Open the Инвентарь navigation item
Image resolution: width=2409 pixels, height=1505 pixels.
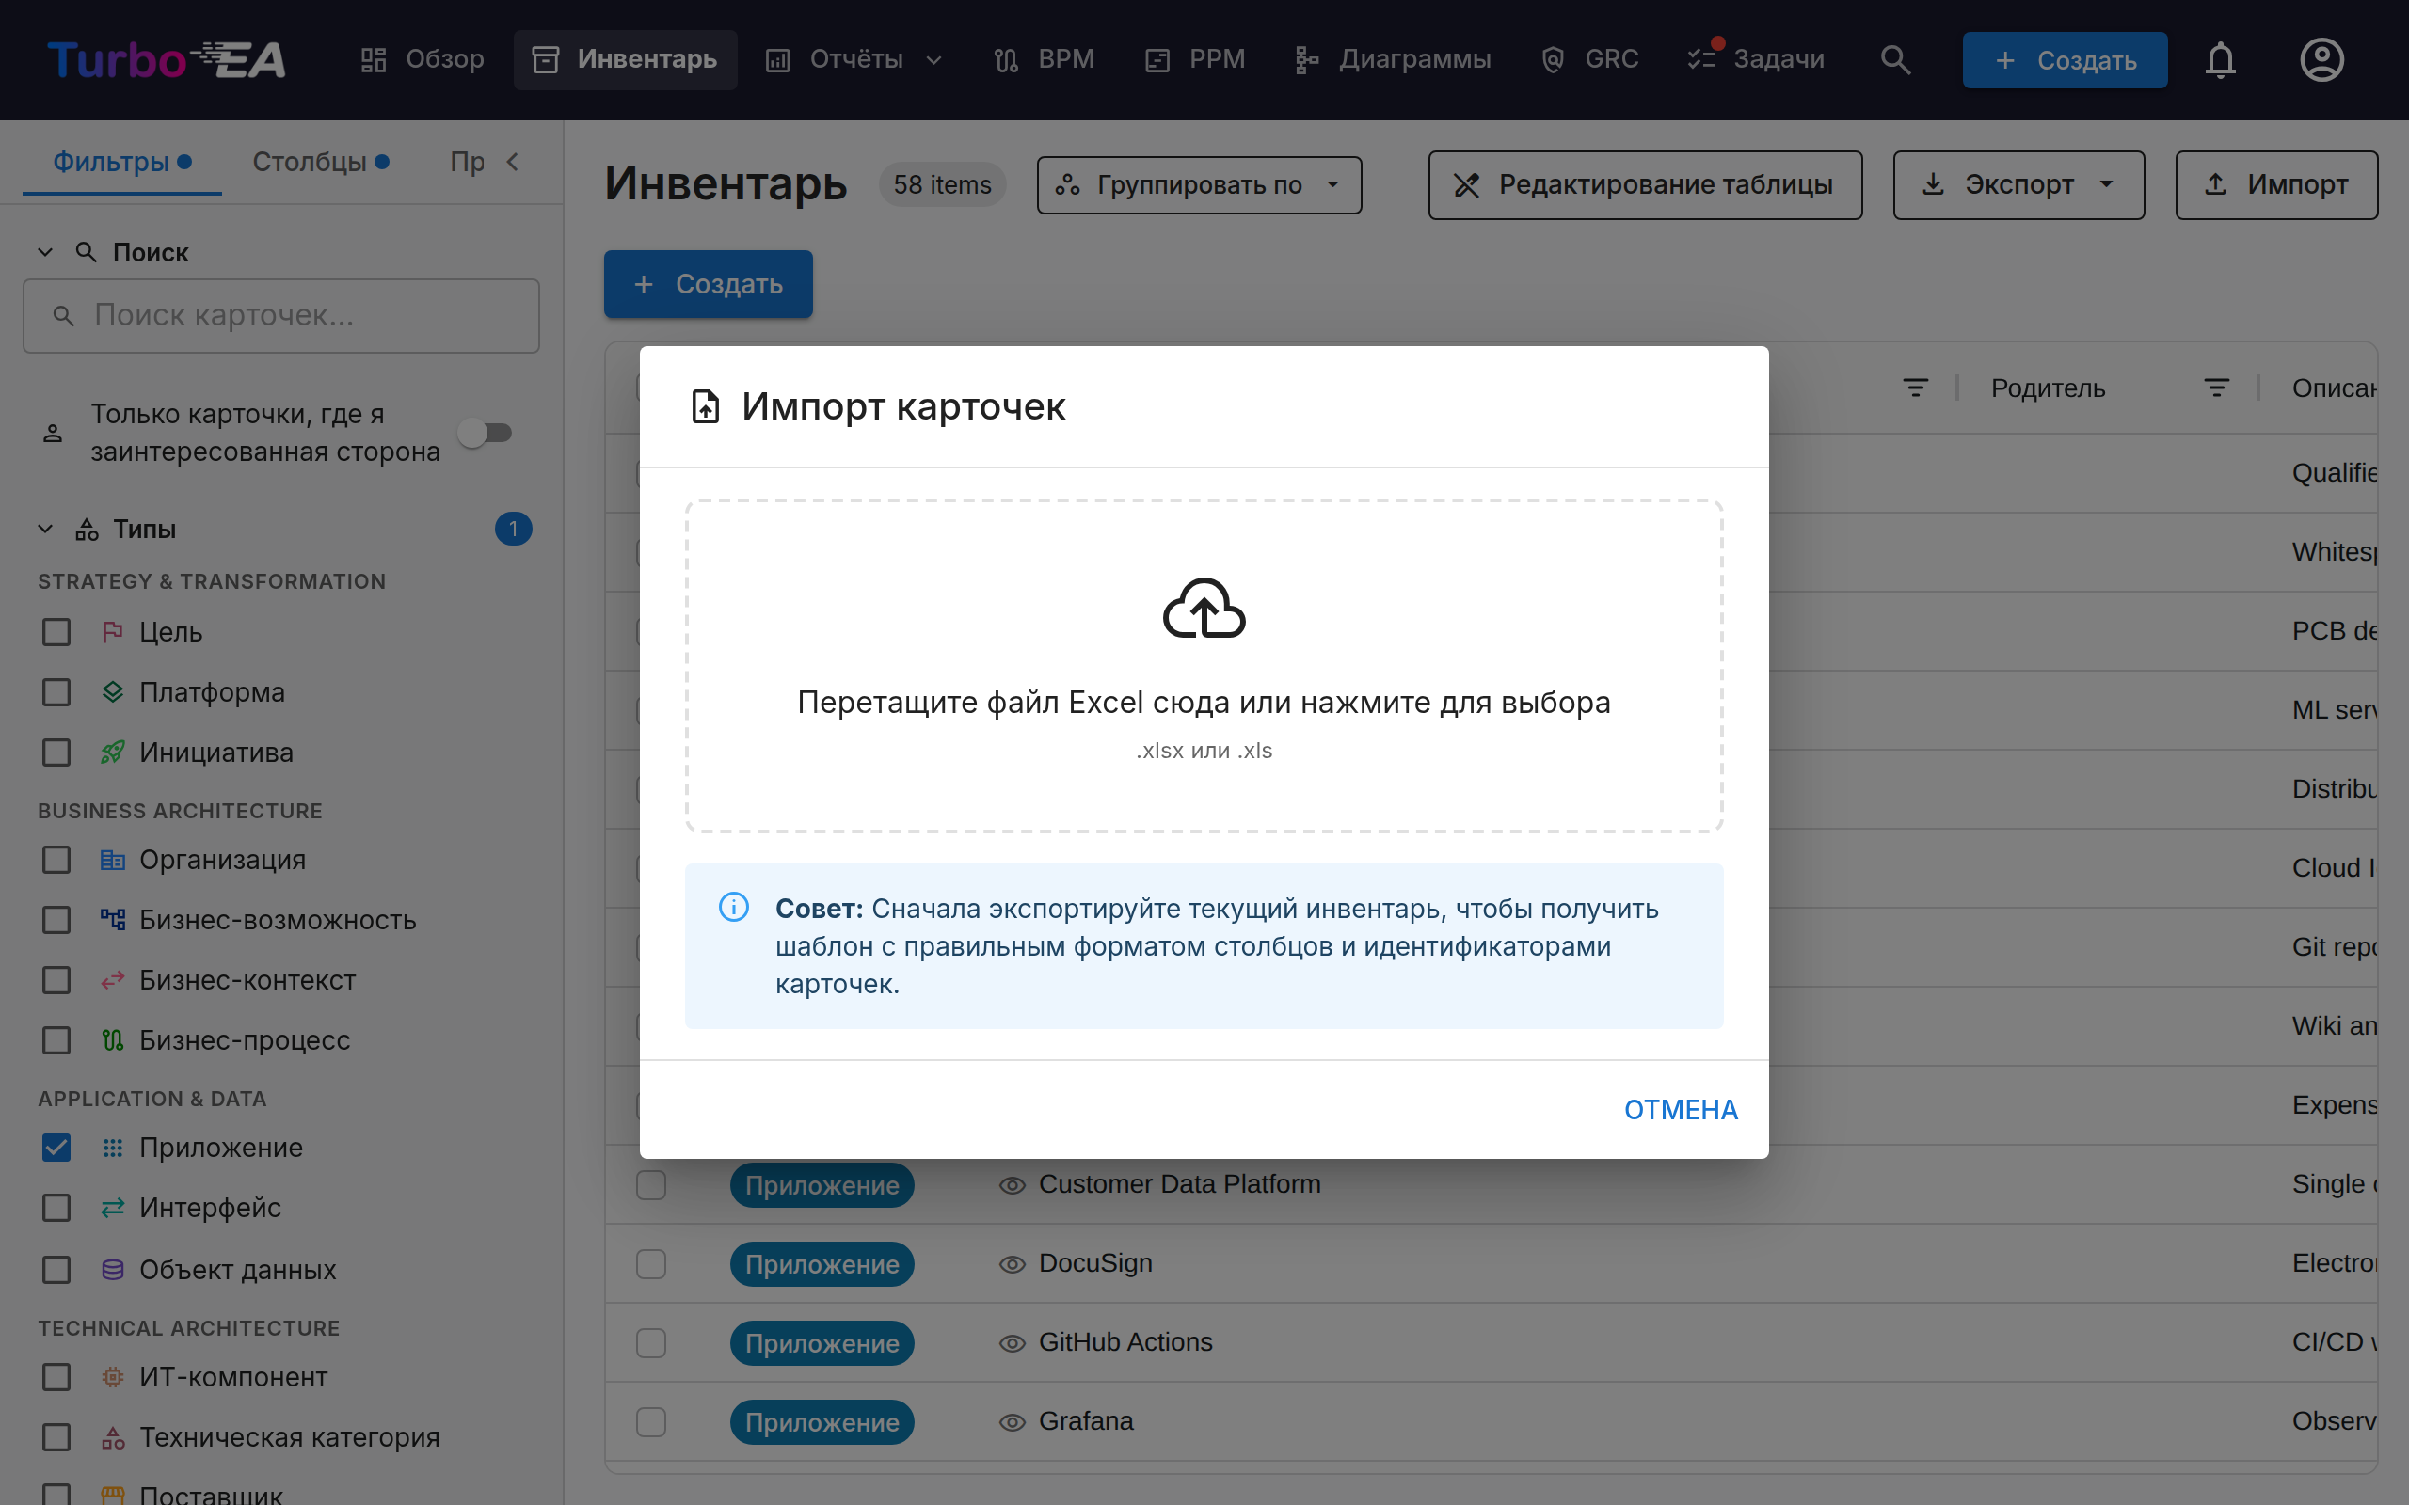point(625,59)
